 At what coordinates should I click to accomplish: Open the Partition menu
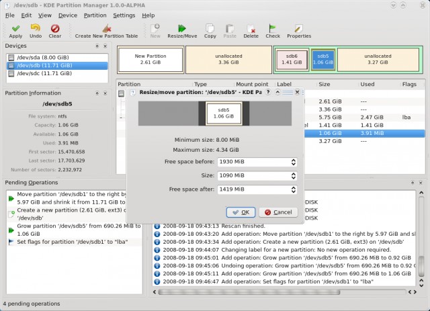[x=95, y=15]
